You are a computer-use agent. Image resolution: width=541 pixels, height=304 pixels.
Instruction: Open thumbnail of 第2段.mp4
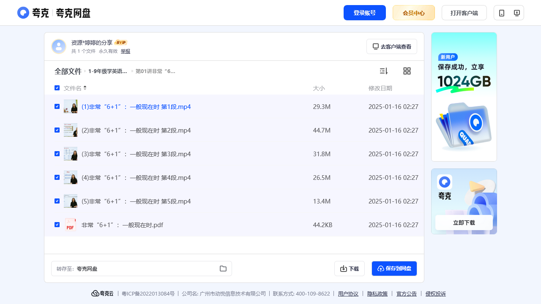(x=71, y=130)
